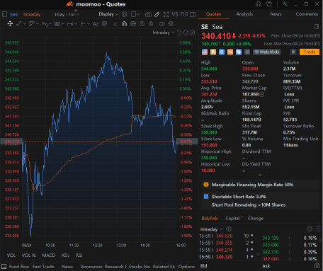Expand the measure range tool dropdown
Viewport: 323px width, 271px height.
tap(76, 24)
